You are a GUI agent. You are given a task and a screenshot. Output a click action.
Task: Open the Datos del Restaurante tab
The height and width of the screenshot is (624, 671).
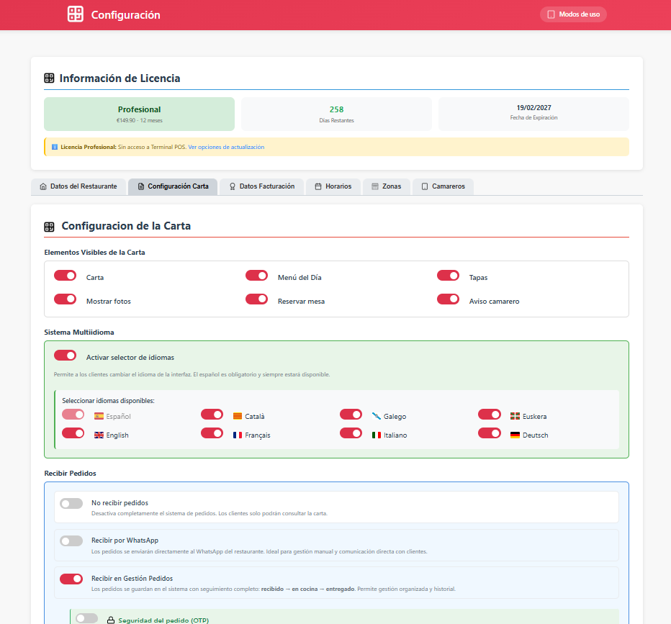point(78,186)
